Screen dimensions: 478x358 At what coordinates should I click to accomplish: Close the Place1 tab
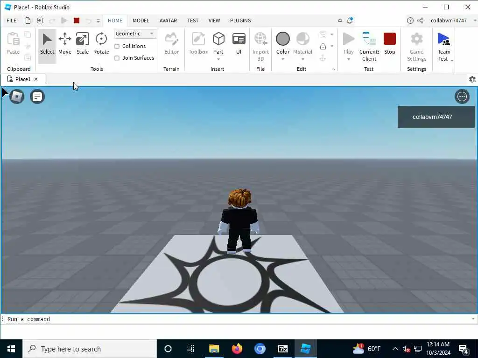pos(36,79)
